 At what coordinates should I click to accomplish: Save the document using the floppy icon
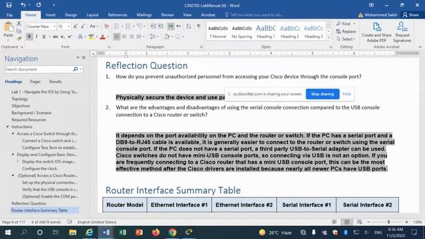9,5
